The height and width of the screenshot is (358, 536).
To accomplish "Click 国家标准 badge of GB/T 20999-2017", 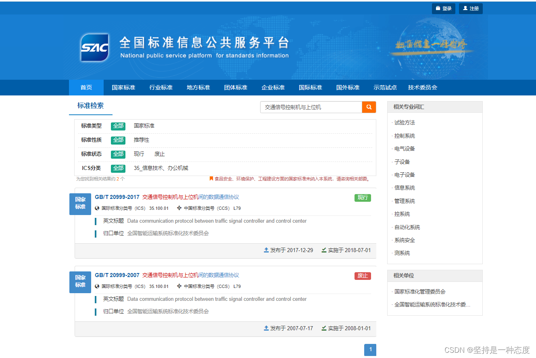I will coord(80,204).
